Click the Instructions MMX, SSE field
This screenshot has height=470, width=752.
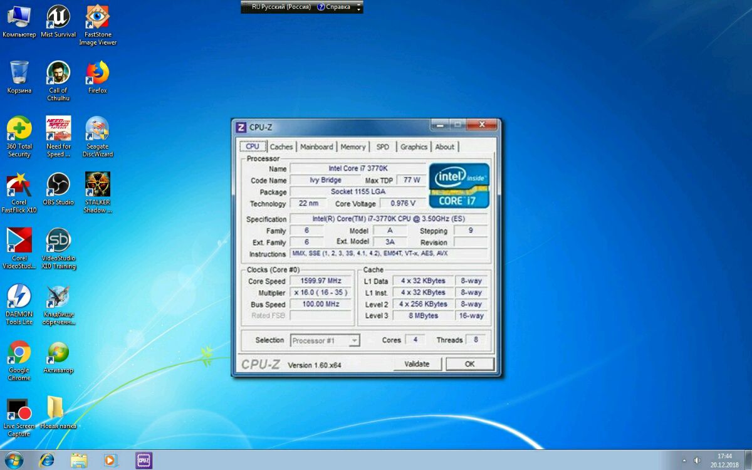point(389,254)
